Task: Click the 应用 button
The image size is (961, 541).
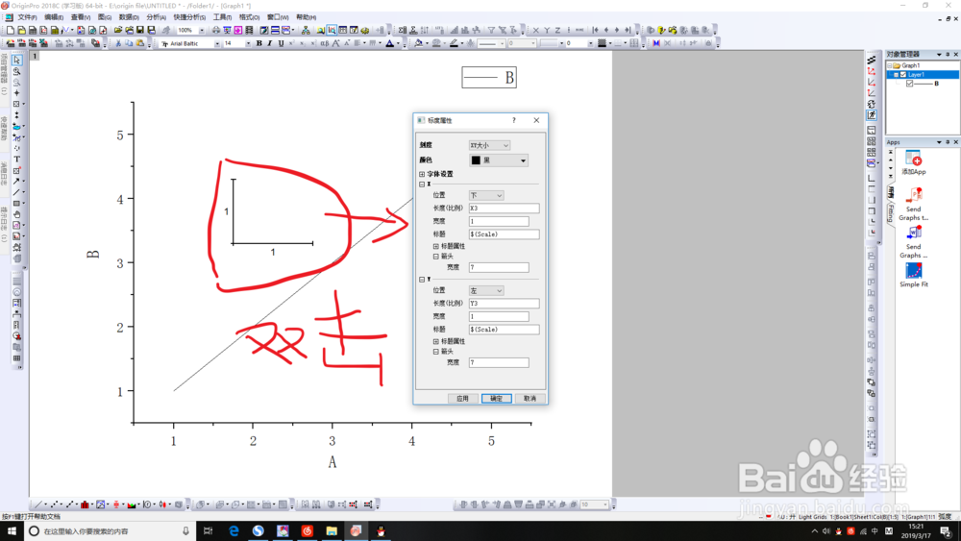Action: 462,398
